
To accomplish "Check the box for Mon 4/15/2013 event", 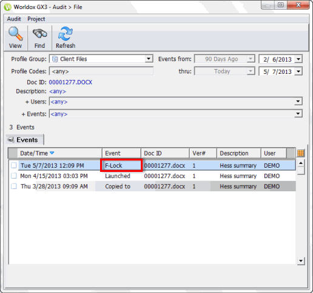I will tap(14, 176).
